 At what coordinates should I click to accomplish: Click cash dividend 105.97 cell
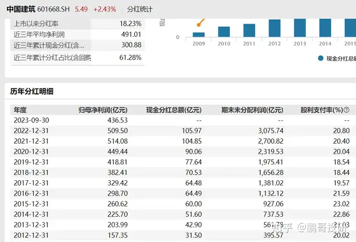coord(192,131)
